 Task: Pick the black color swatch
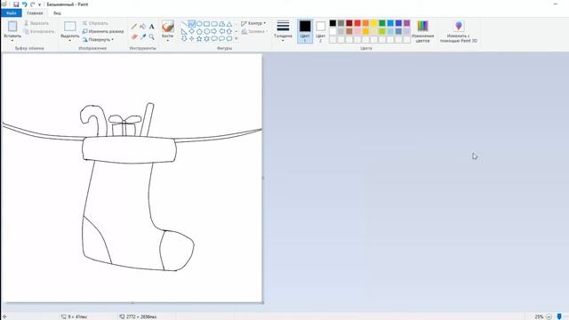(x=333, y=23)
